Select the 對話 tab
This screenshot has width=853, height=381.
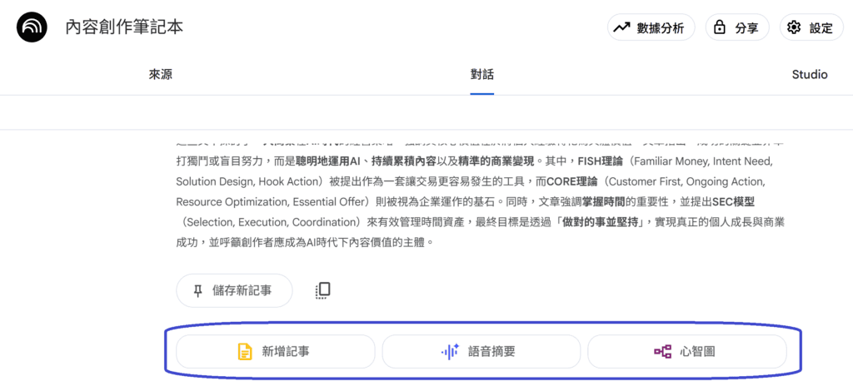coord(481,74)
